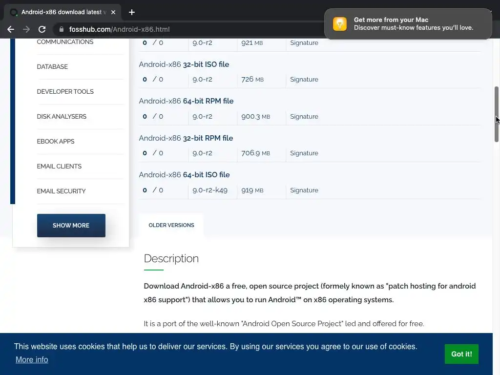Click the Download Android-x86 description paragraph
Image resolution: width=500 pixels, height=375 pixels.
(310, 293)
